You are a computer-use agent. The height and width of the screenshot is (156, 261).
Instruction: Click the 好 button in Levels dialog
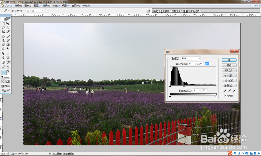tap(229, 60)
